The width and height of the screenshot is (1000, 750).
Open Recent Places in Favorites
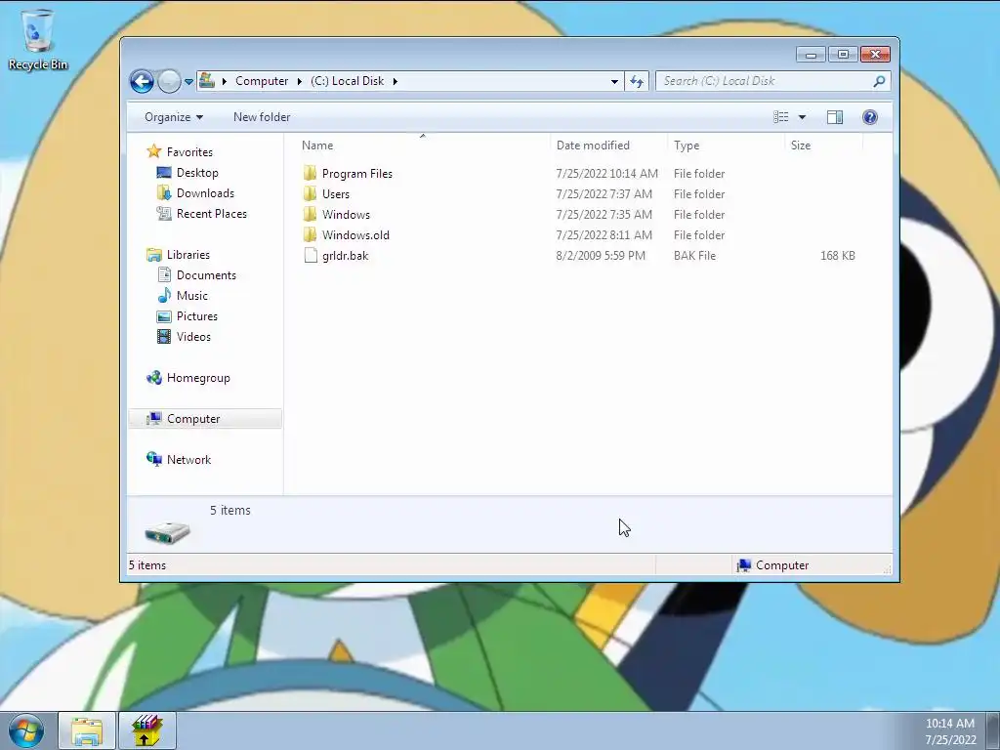click(x=211, y=214)
